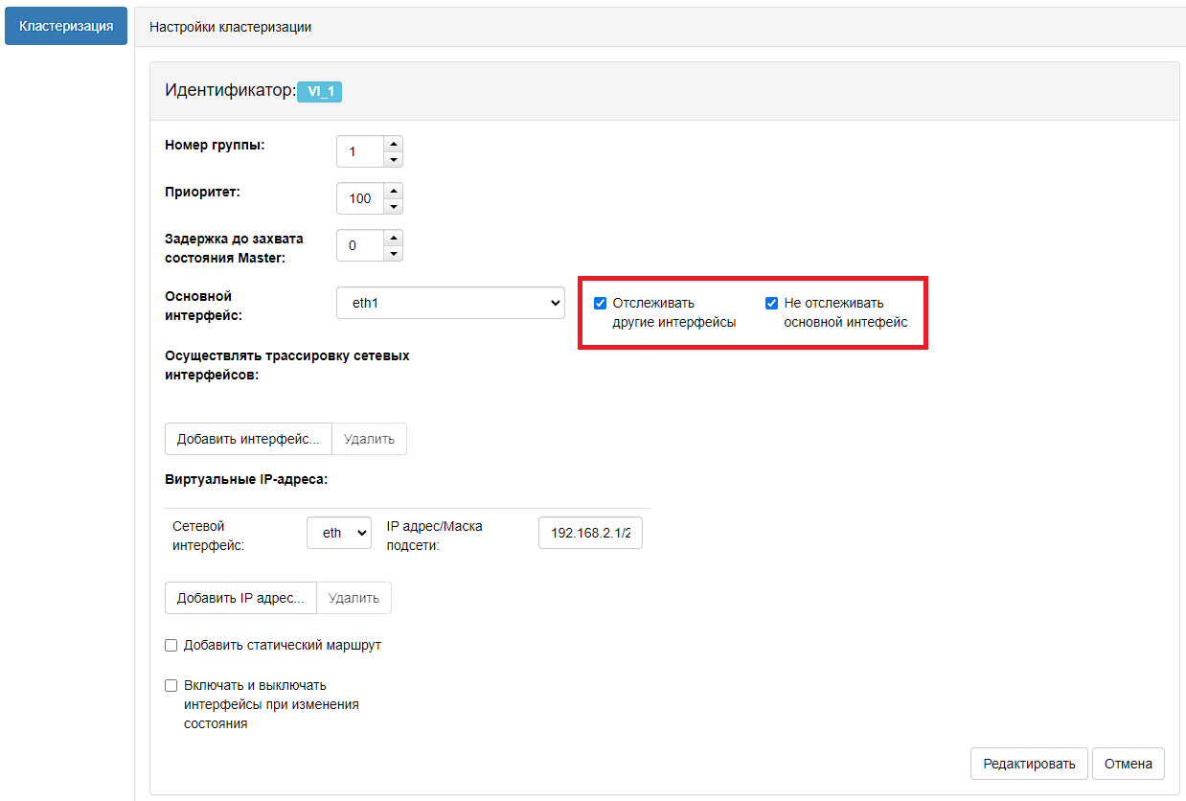This screenshot has height=801, width=1186.
Task: Open the Кластеризация tab
Action: [66, 26]
